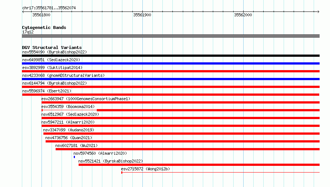330x187 pixels.
Task: Click the blue nsv4233068 variant bar
Action: pyautogui.click(x=171, y=79)
